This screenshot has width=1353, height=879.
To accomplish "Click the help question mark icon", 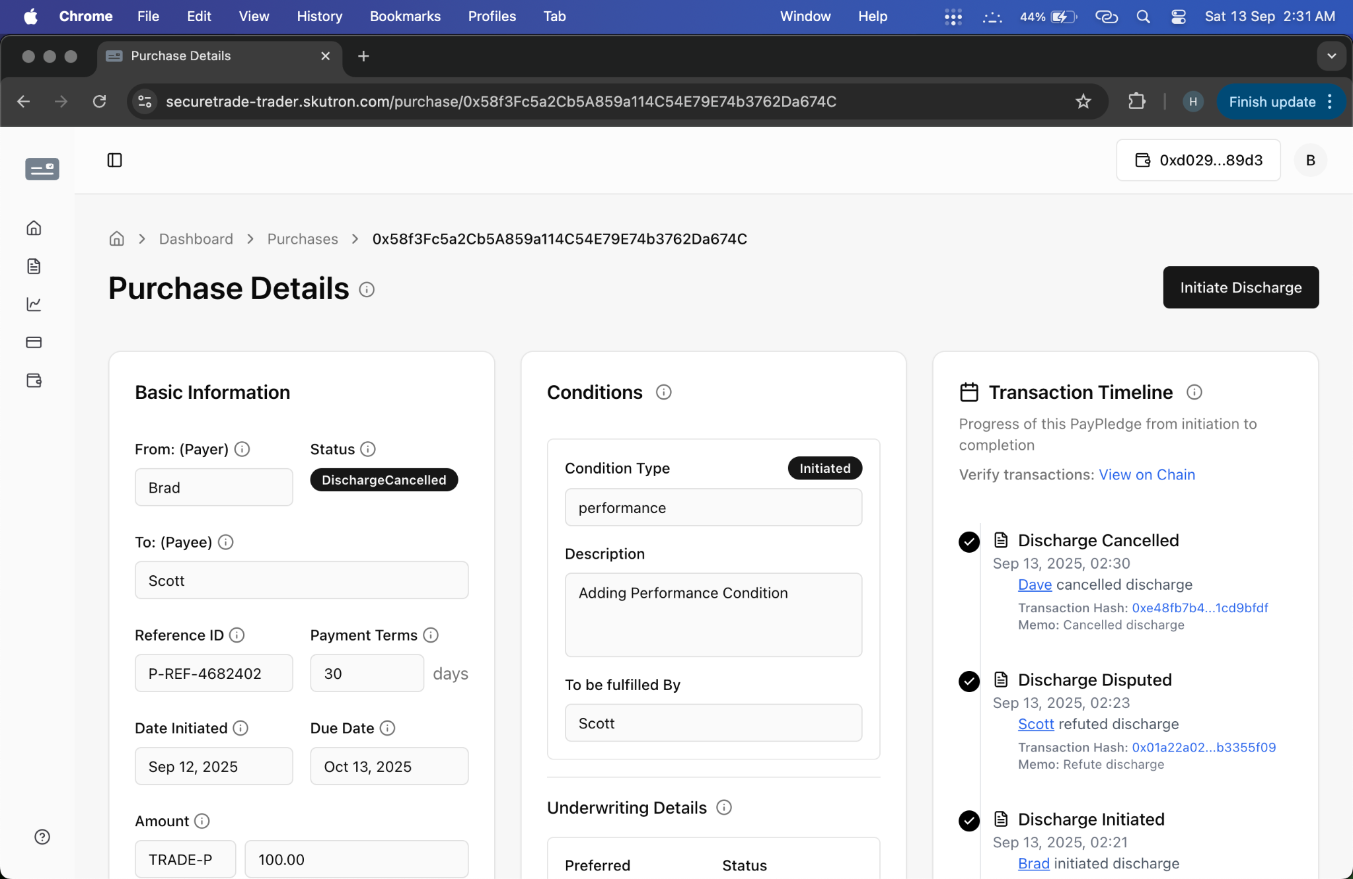I will click(42, 837).
